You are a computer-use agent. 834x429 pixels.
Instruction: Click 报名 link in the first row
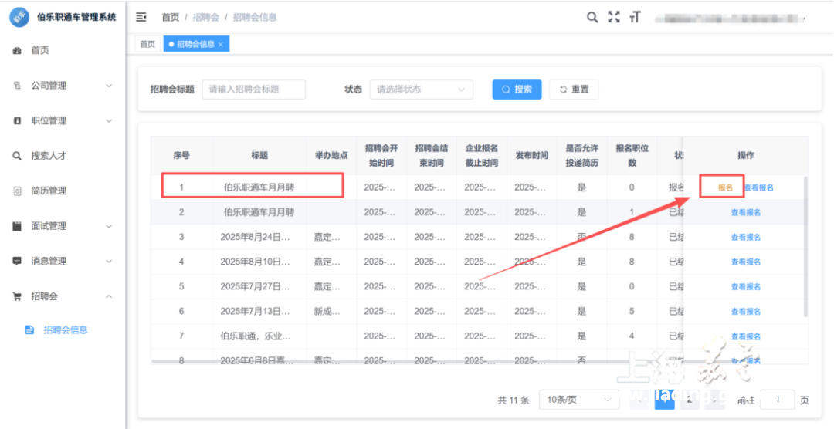[x=724, y=187]
